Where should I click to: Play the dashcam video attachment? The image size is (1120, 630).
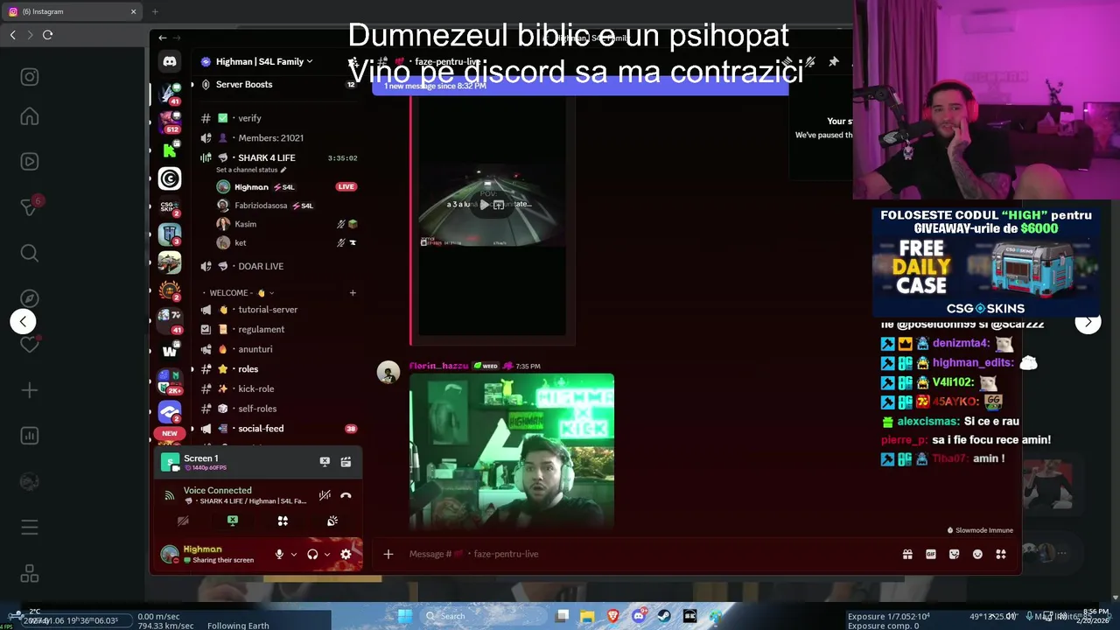(485, 205)
